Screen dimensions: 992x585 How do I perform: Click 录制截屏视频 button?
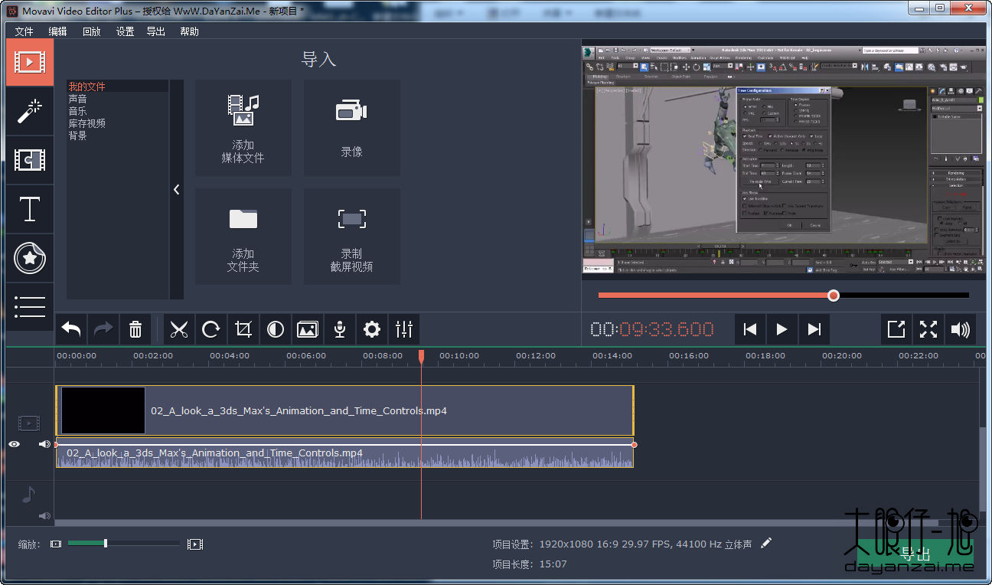point(352,237)
